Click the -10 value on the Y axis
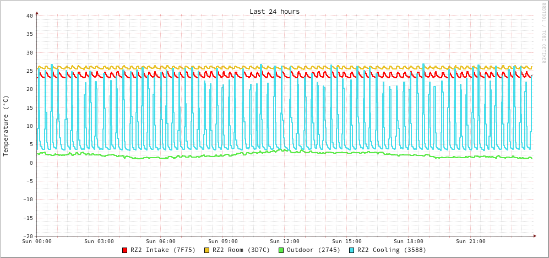Screen dimensions: 549x258 click(28, 200)
